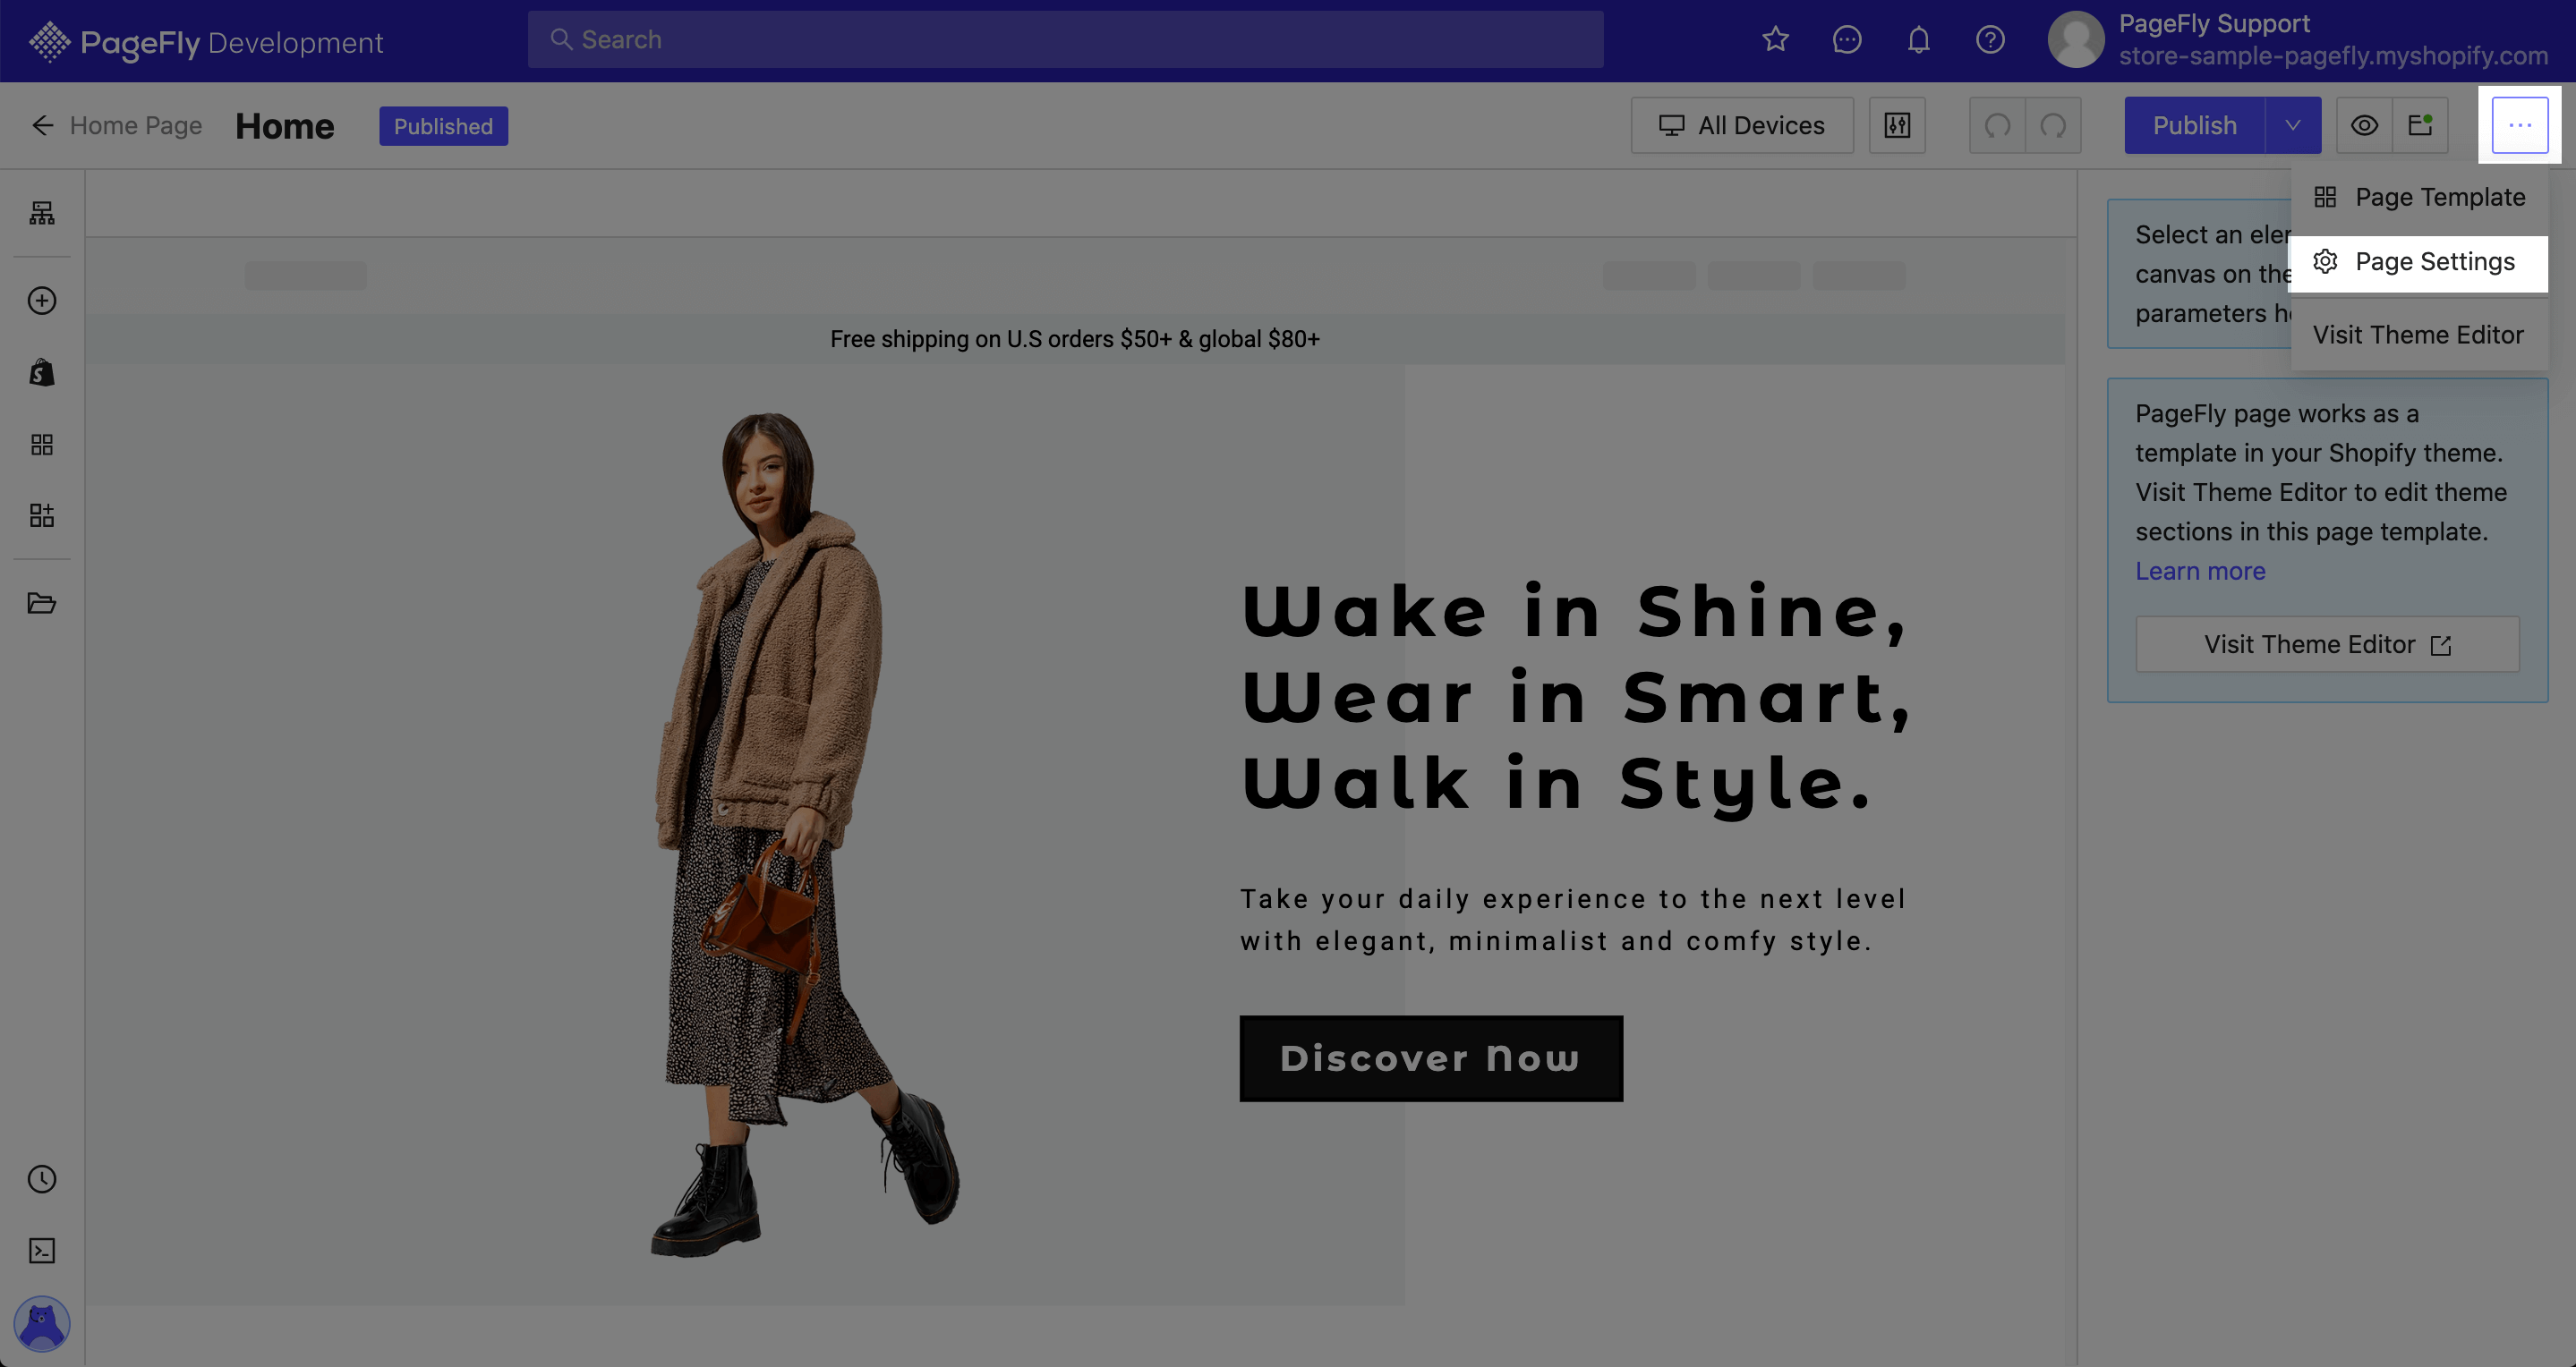Viewport: 2576px width, 1367px height.
Task: Open the saved sections folder icon
Action: 42,603
